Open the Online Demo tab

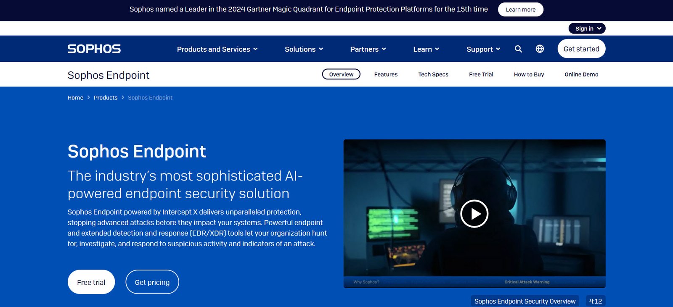[x=581, y=74]
